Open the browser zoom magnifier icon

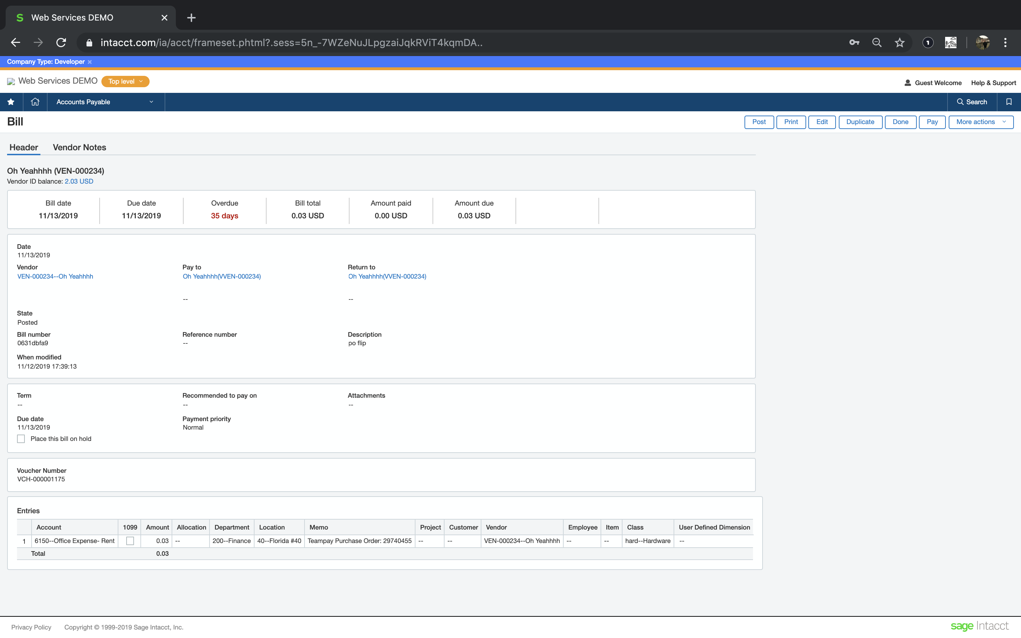[x=877, y=43]
